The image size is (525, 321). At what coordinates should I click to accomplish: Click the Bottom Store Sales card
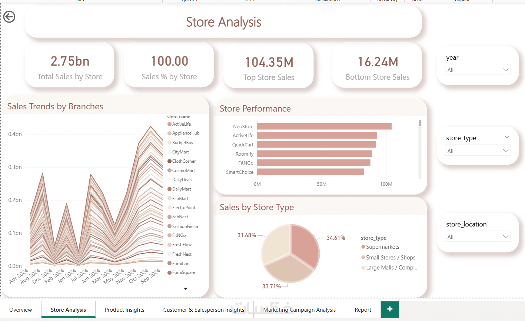[x=377, y=66]
